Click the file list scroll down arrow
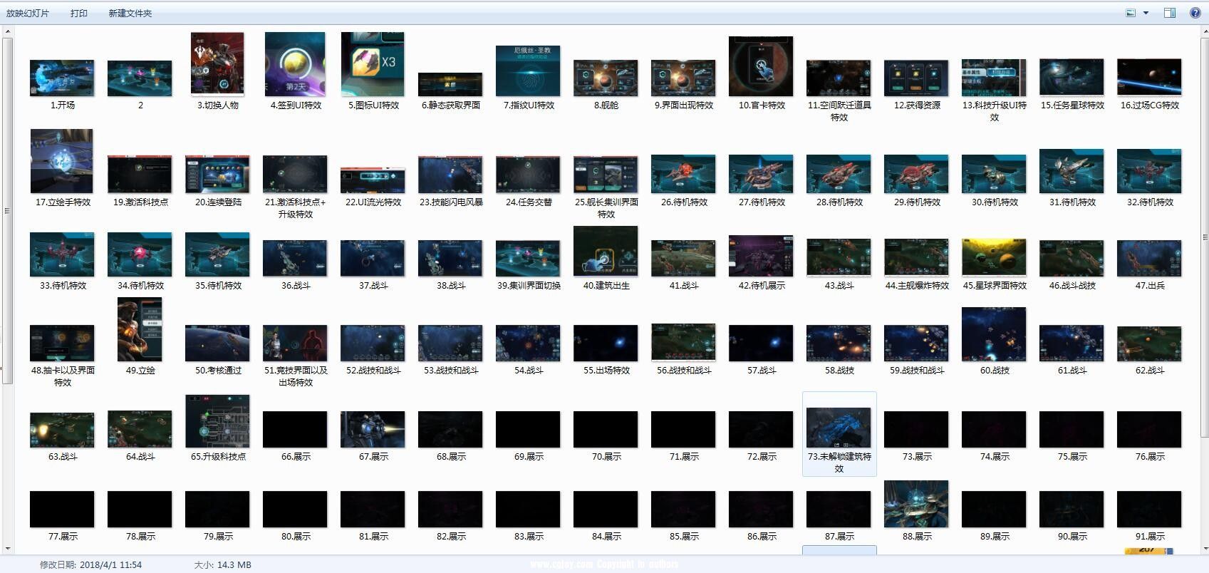 1204,549
